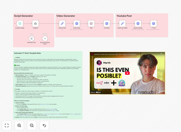Click the Schedule Trigger node label
Image resolution: width=181 pixels, height=132 pixels.
pyautogui.click(x=20, y=28)
